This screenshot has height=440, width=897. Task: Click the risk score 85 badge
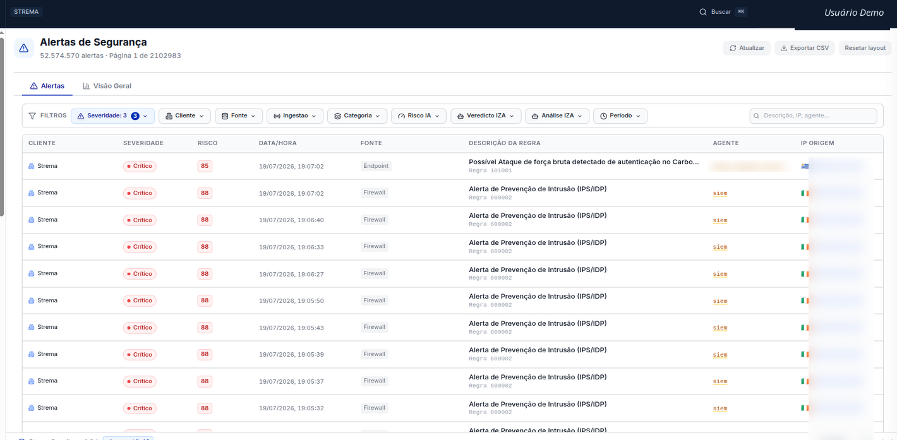tap(205, 167)
